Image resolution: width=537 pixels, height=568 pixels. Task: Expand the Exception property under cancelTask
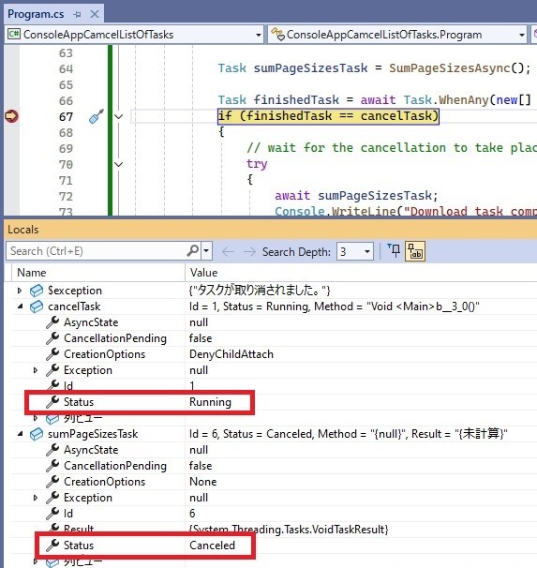(x=35, y=370)
